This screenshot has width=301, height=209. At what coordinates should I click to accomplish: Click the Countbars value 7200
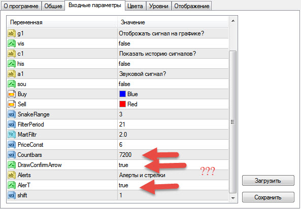coord(125,155)
